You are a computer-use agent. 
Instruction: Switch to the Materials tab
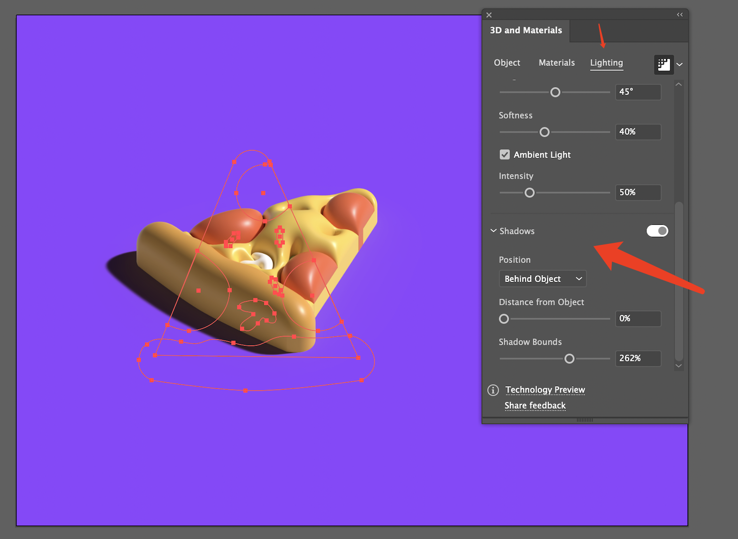pos(557,63)
